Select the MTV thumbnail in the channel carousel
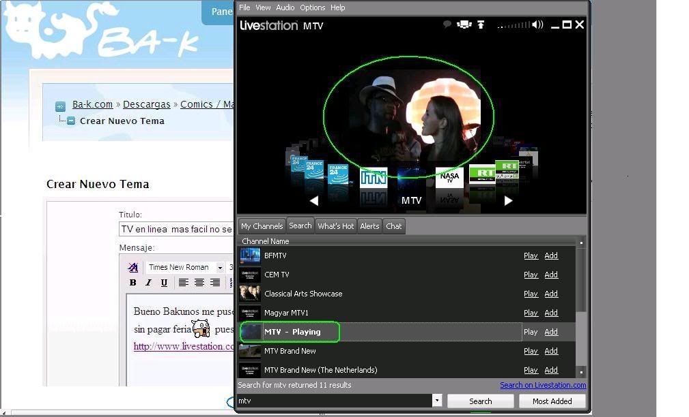 click(x=411, y=178)
